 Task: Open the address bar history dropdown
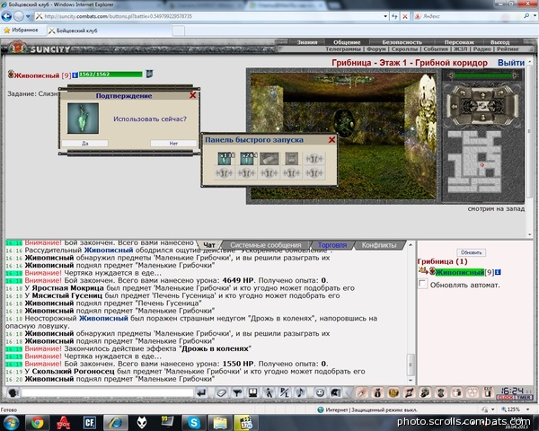coord(385,16)
